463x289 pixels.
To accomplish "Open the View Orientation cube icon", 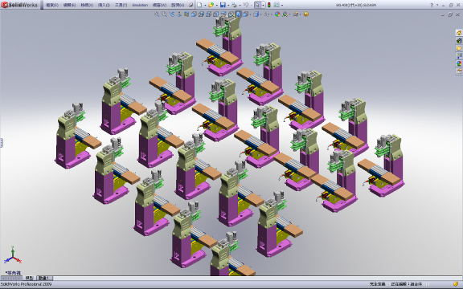I will coord(245,14).
